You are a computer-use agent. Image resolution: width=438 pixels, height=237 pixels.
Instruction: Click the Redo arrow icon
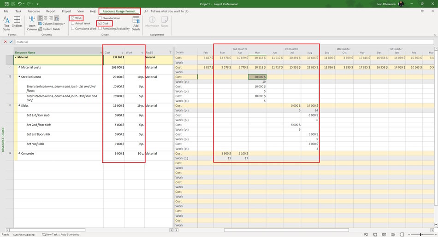[x=29, y=4]
